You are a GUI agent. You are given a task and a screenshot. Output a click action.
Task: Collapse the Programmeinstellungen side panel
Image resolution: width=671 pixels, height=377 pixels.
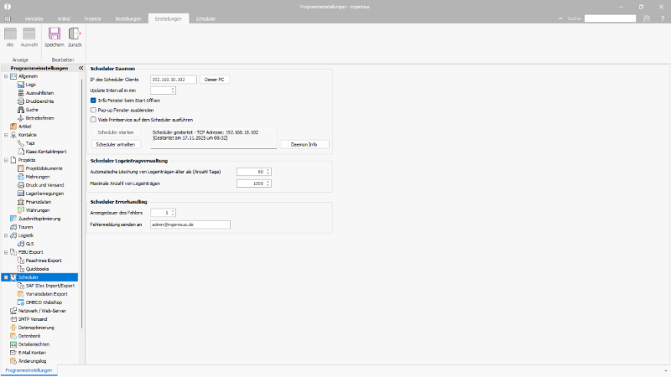point(81,68)
